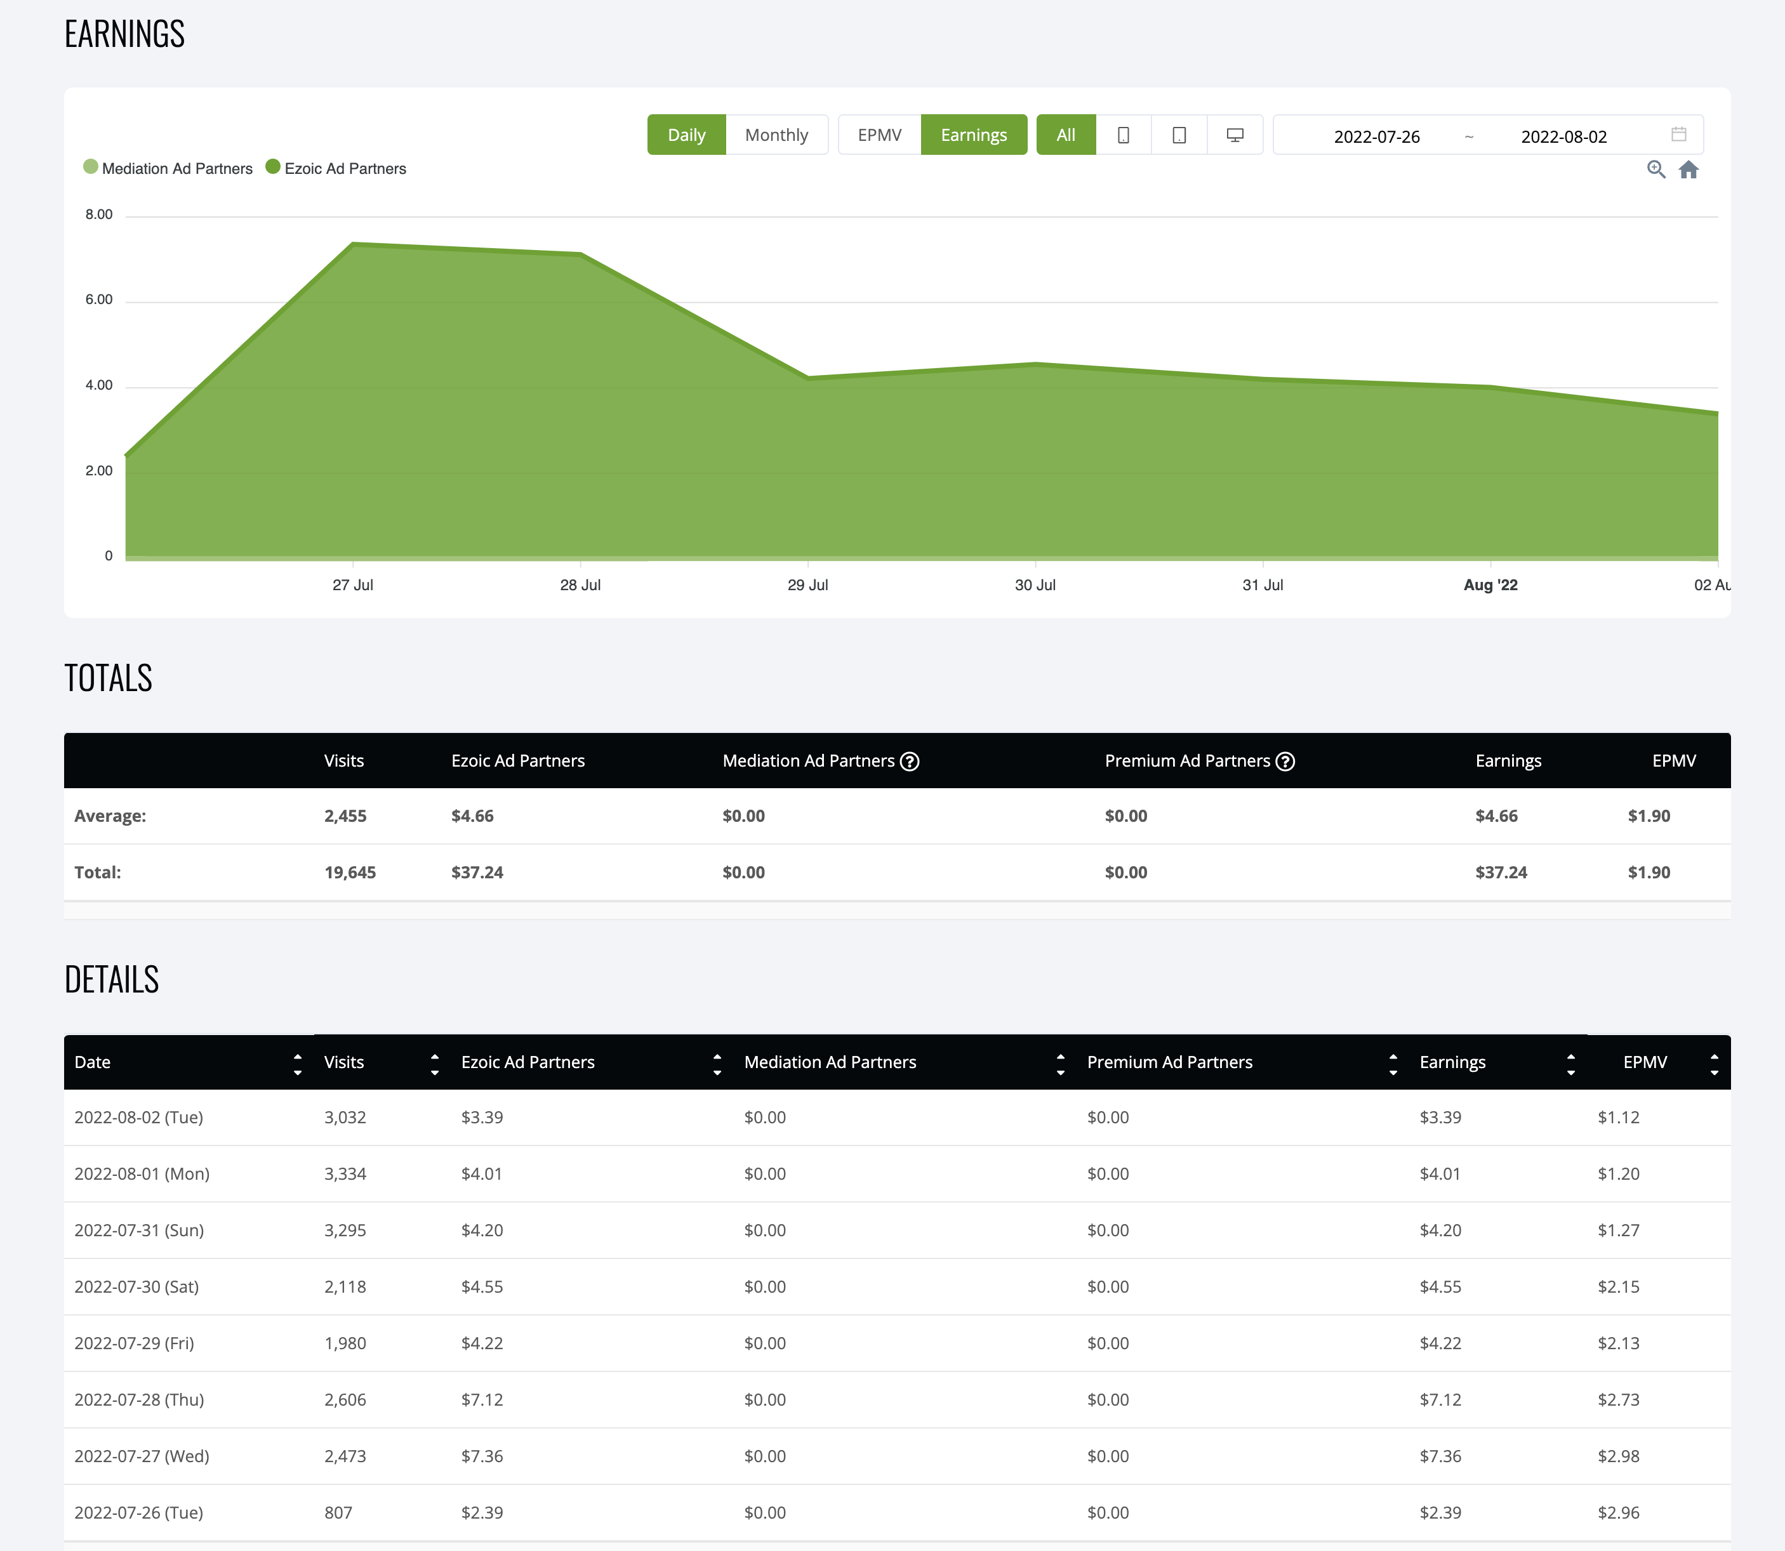The image size is (1785, 1551).
Task: Select the tablet device filter icon
Action: point(1179,135)
